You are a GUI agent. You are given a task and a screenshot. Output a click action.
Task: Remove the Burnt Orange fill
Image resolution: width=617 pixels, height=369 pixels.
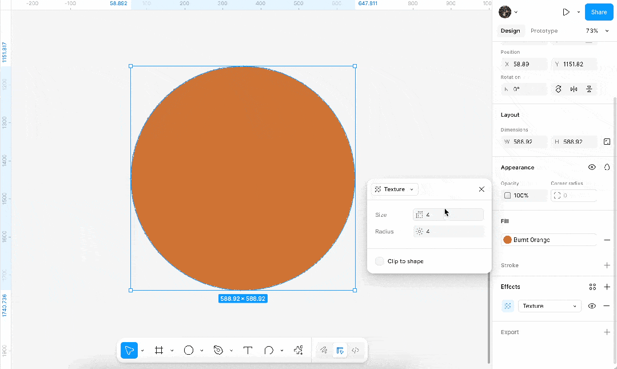tap(607, 240)
